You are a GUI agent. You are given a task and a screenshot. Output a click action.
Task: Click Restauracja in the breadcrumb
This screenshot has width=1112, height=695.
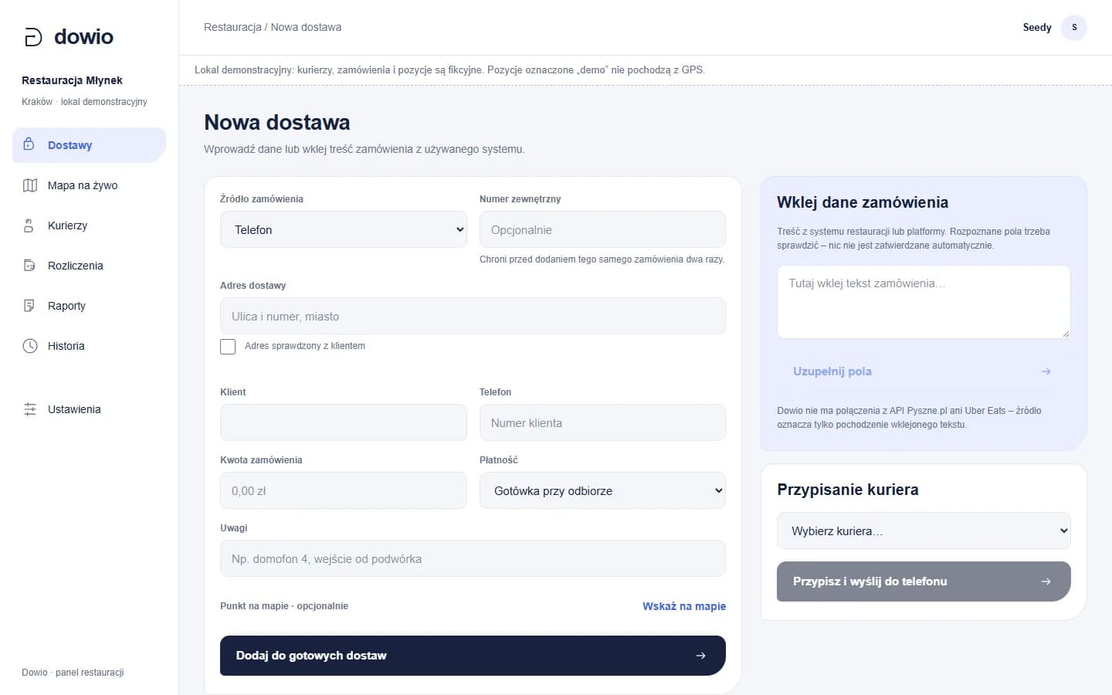(232, 27)
